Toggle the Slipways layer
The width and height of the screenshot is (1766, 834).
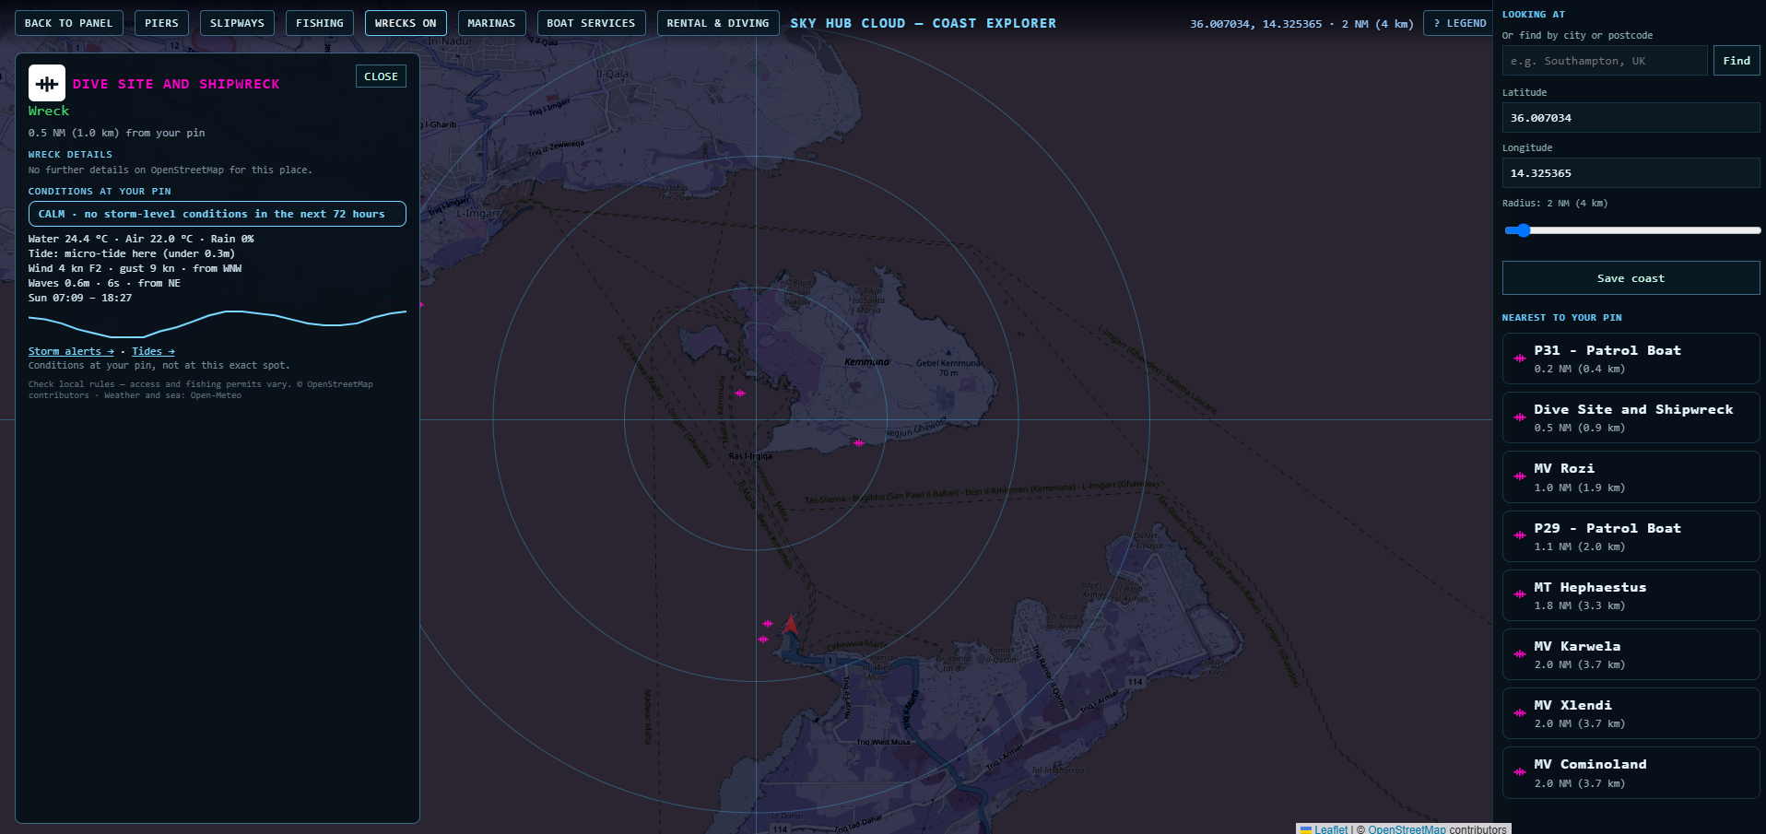coord(237,23)
